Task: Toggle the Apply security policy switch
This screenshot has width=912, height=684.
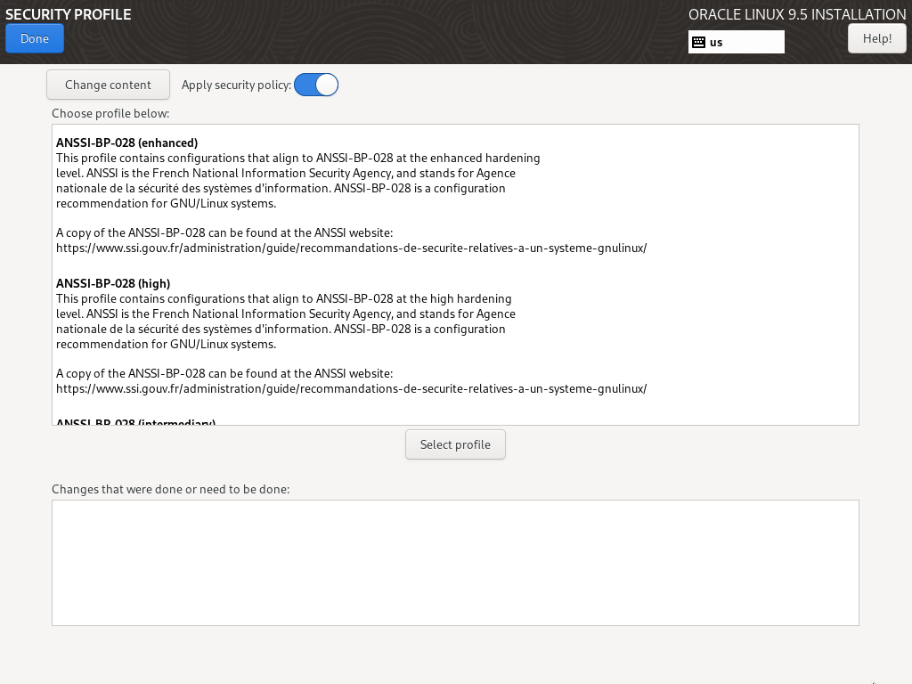Action: (316, 85)
